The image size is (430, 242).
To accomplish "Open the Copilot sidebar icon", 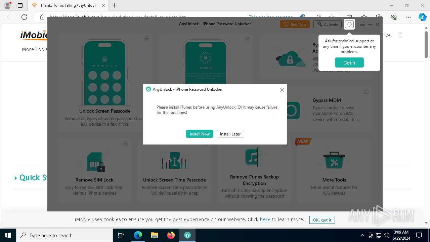I will pyautogui.click(x=422, y=17).
